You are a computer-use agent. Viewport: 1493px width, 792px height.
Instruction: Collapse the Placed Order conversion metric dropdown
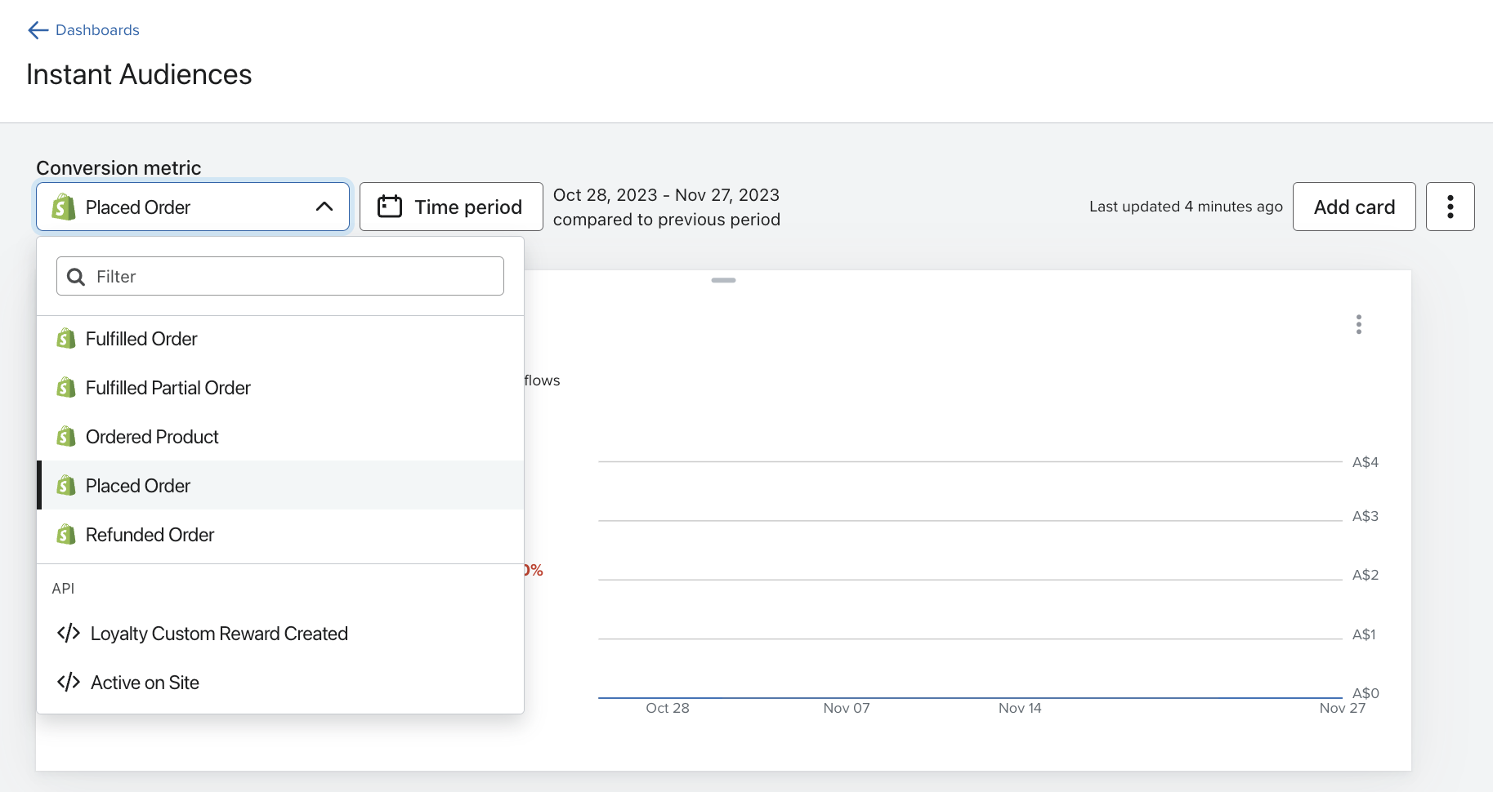[x=193, y=207]
